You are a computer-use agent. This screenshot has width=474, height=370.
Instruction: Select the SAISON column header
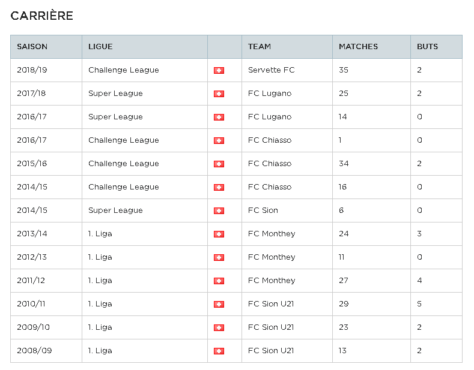pos(32,47)
